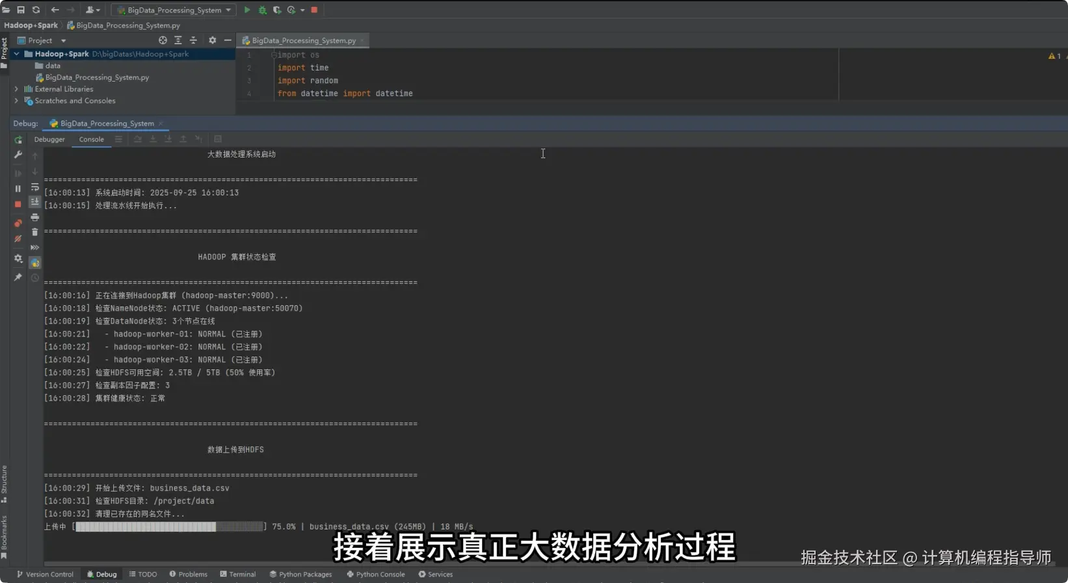The height and width of the screenshot is (583, 1068).
Task: Expand Scratches and Consoles node
Action: 16,101
